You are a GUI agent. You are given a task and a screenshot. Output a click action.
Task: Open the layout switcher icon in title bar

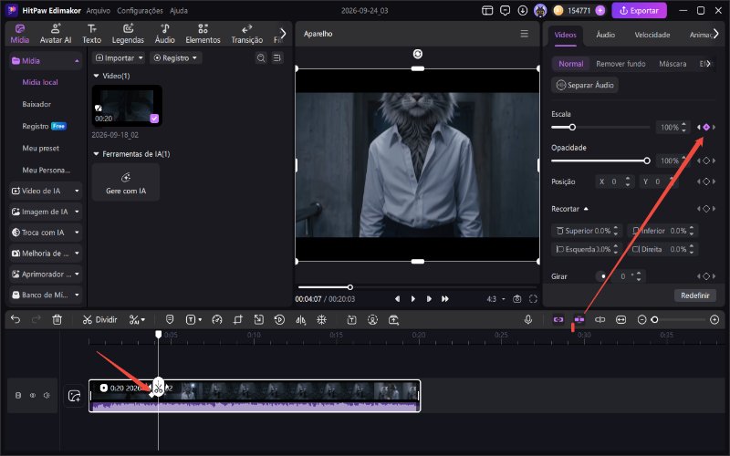coord(487,10)
